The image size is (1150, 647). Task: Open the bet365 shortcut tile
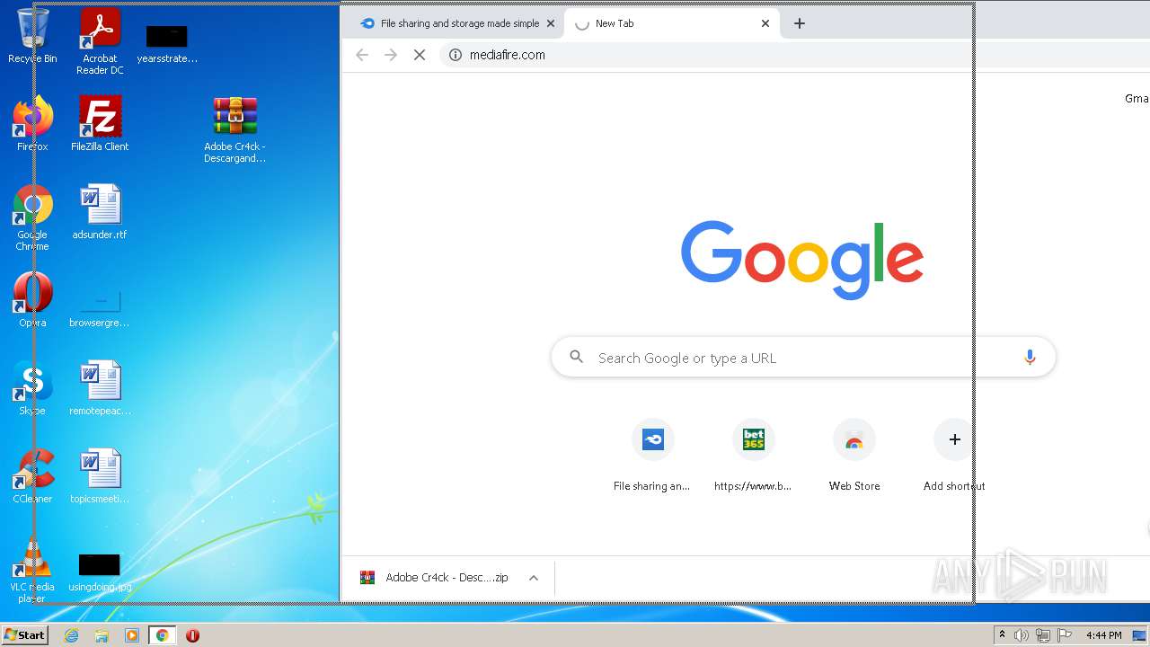point(753,456)
